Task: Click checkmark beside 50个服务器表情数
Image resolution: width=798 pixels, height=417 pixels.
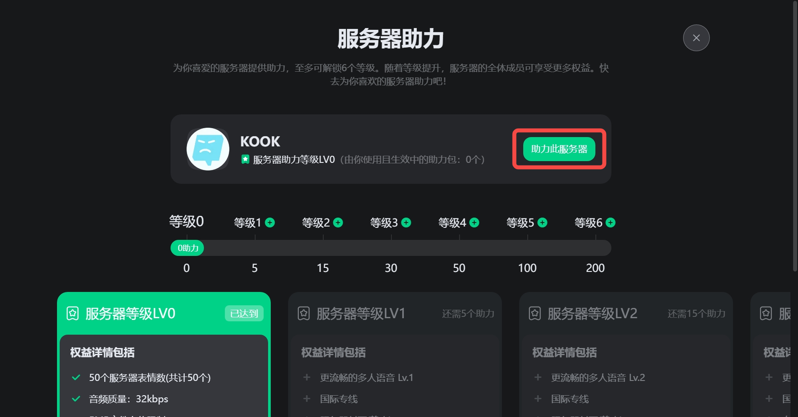Action: (x=76, y=377)
